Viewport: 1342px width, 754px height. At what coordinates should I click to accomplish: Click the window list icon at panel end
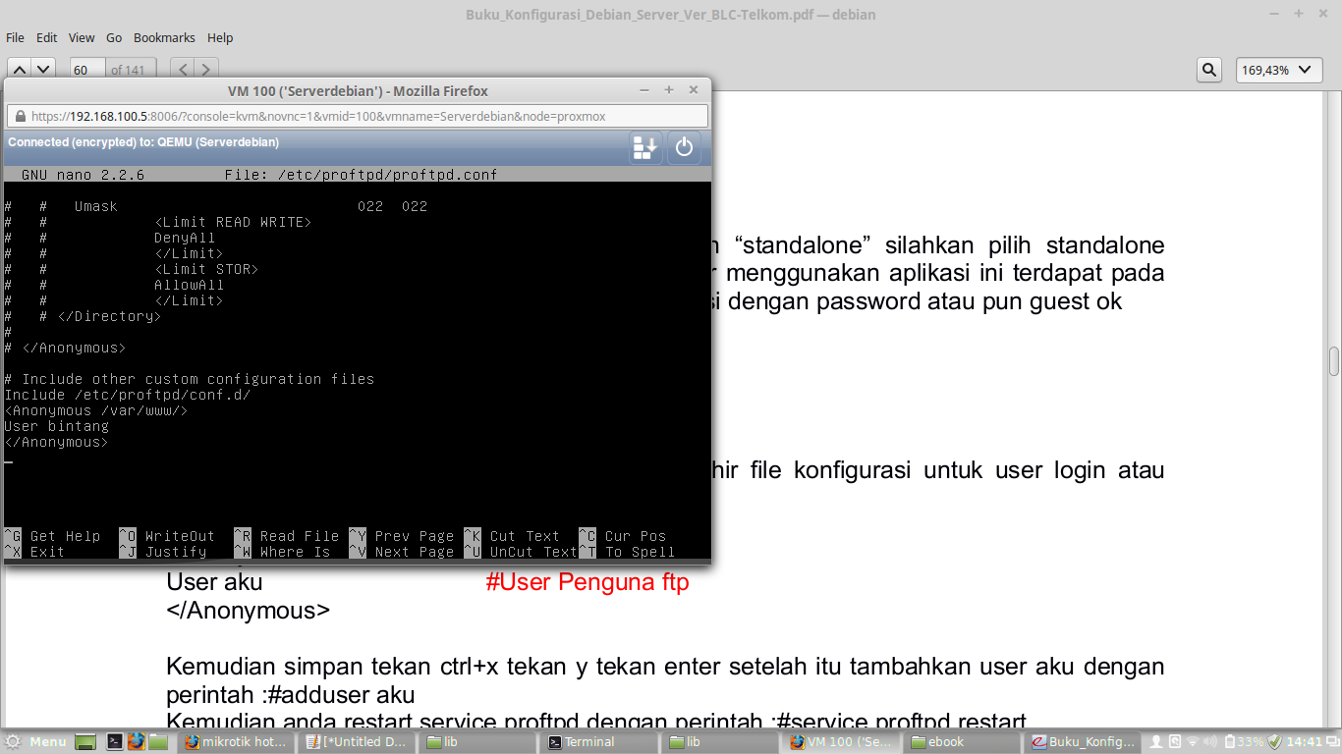point(1332,742)
